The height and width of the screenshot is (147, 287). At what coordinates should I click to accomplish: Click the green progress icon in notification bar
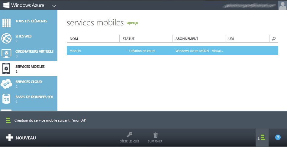pos(8,120)
